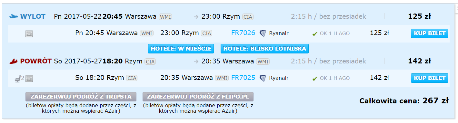Screen dimensions: 458x123
Task: Reserve the trip with ZAREZERWUJ PODRÓŻ Z TRIPSTA
Action: pos(81,97)
